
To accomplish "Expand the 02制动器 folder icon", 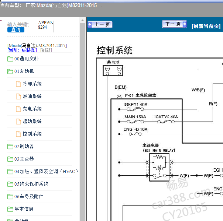I will coord(10,146).
